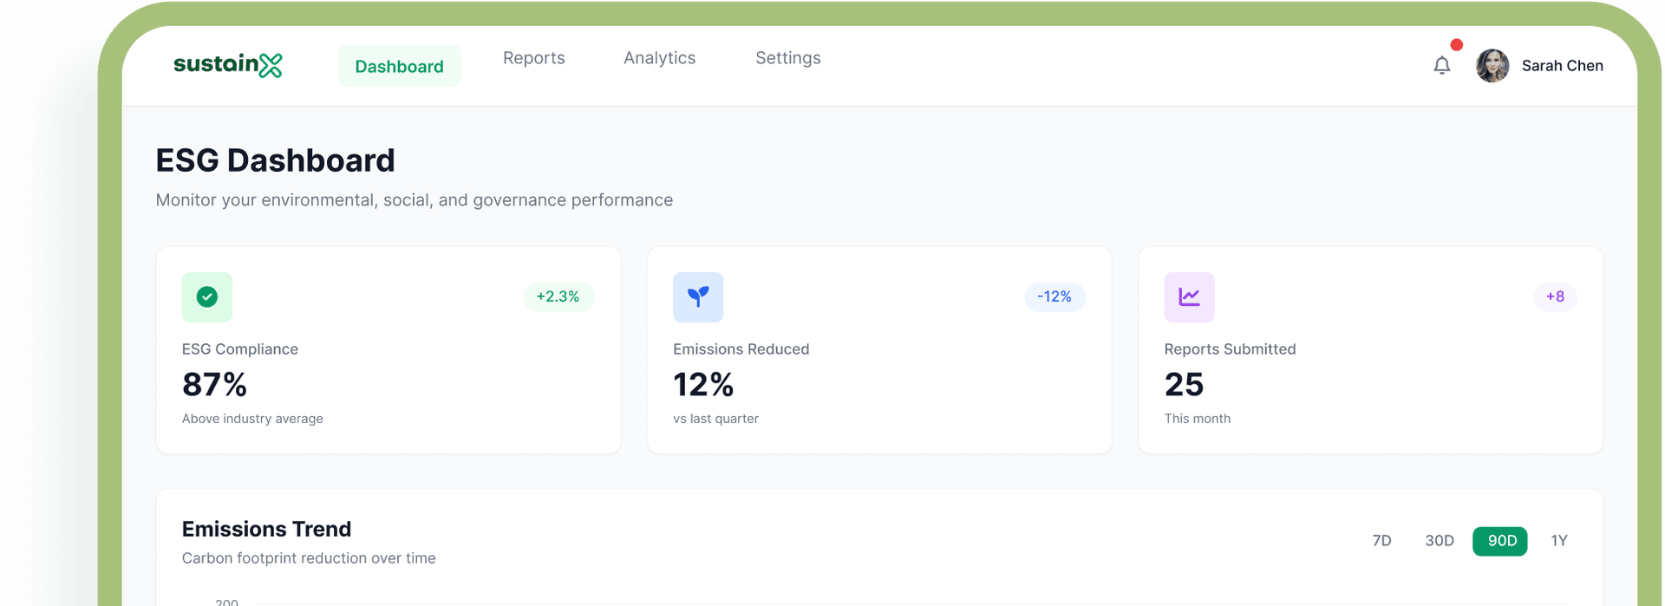Click the +8 badge on Reports Submitted
Viewport: 1665px width, 606px height.
point(1555,296)
